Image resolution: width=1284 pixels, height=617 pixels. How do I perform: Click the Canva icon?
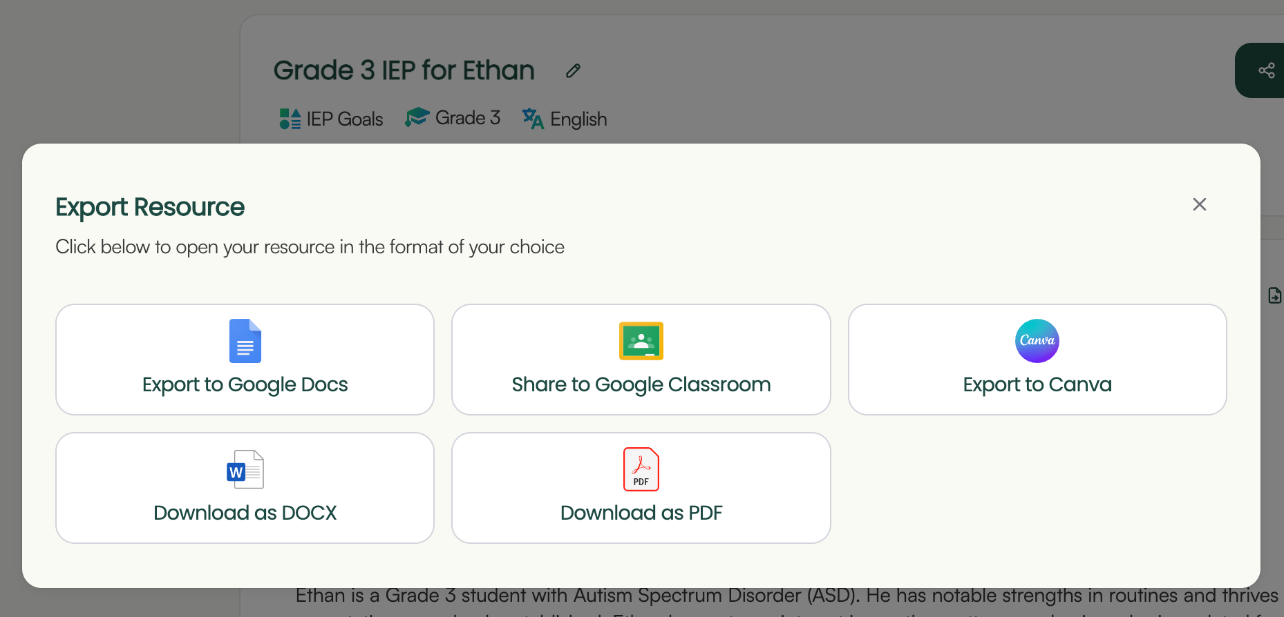[1037, 340]
